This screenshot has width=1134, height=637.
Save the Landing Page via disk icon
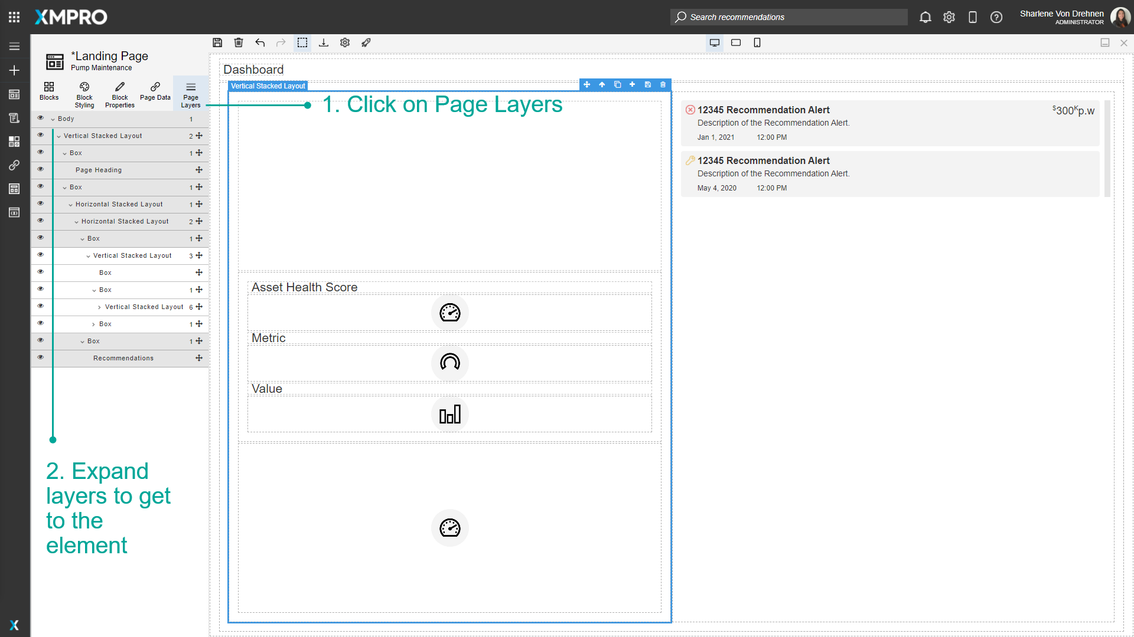point(217,42)
